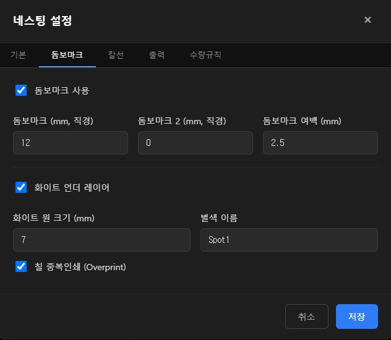The height and width of the screenshot is (340, 391).
Task: Focus the 돔보마크 2 (mm, 직경) field
Action: pyautogui.click(x=195, y=143)
